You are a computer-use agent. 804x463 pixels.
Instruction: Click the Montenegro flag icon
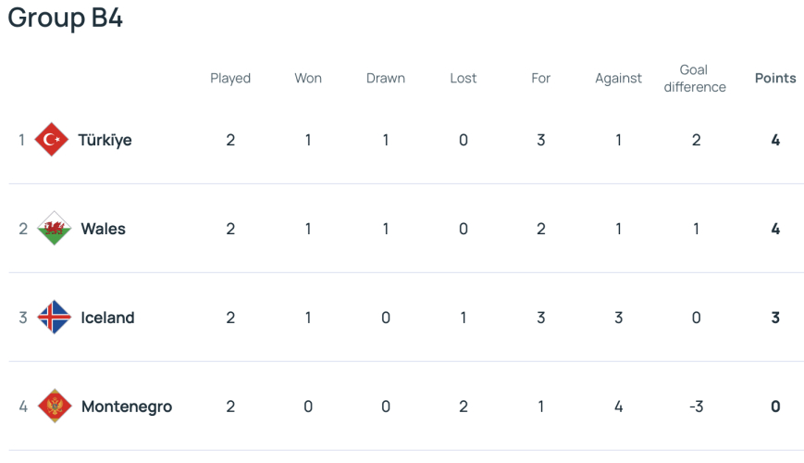click(x=55, y=406)
